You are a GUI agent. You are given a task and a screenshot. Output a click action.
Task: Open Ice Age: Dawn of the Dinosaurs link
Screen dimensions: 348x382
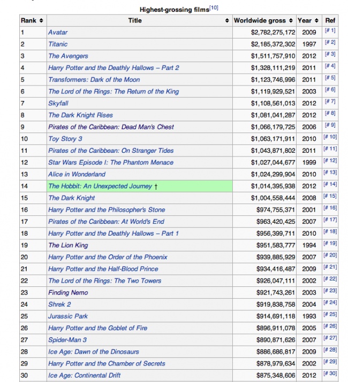[x=94, y=352]
